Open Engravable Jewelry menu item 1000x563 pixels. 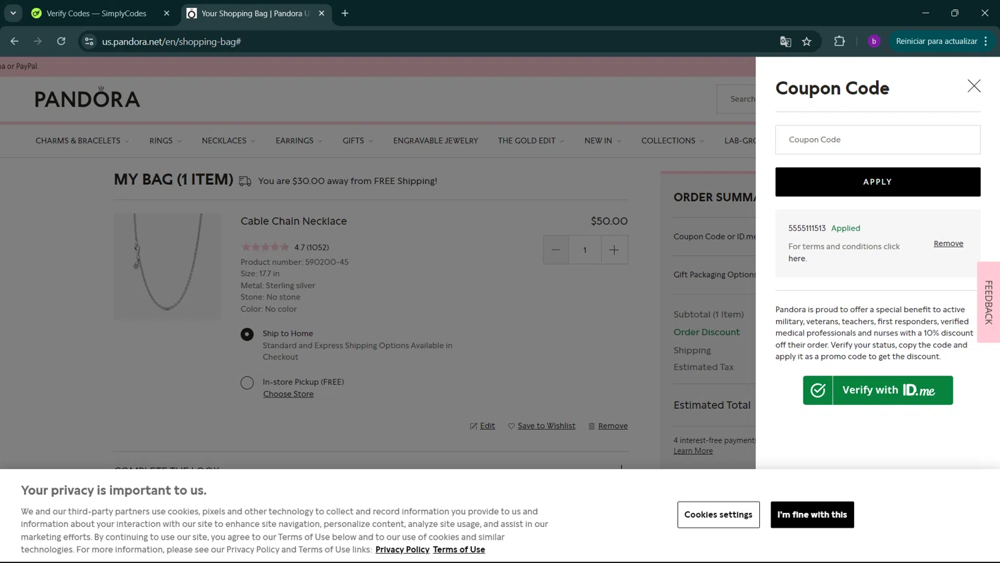pos(435,141)
